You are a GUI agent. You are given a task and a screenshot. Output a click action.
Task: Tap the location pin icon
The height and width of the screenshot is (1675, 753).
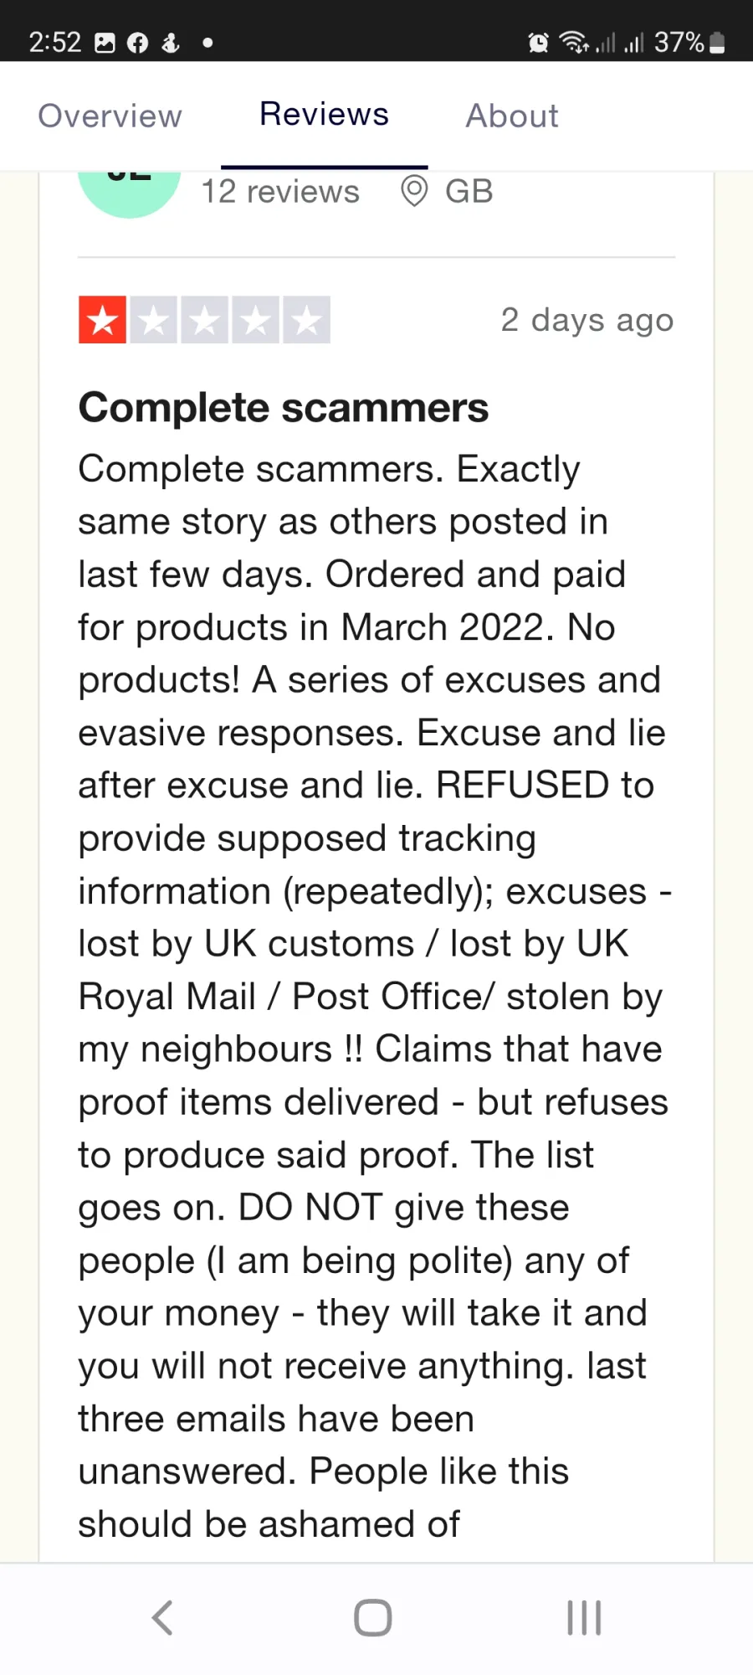click(x=414, y=191)
